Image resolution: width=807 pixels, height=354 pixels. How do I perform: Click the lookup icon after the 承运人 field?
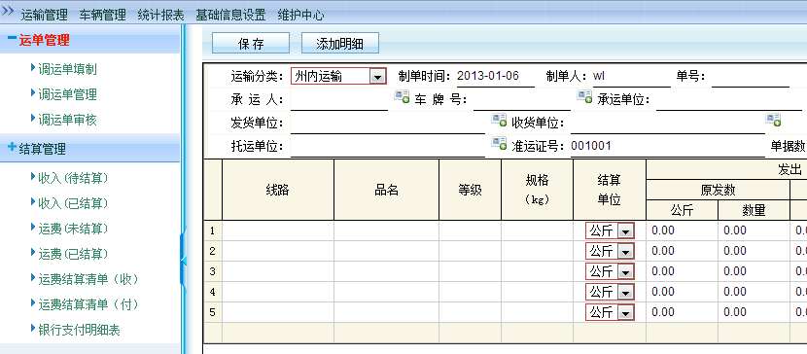402,96
